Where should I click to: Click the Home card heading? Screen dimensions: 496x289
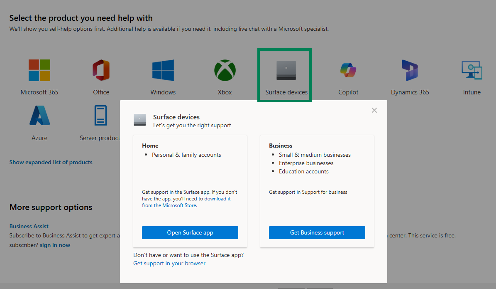click(150, 146)
